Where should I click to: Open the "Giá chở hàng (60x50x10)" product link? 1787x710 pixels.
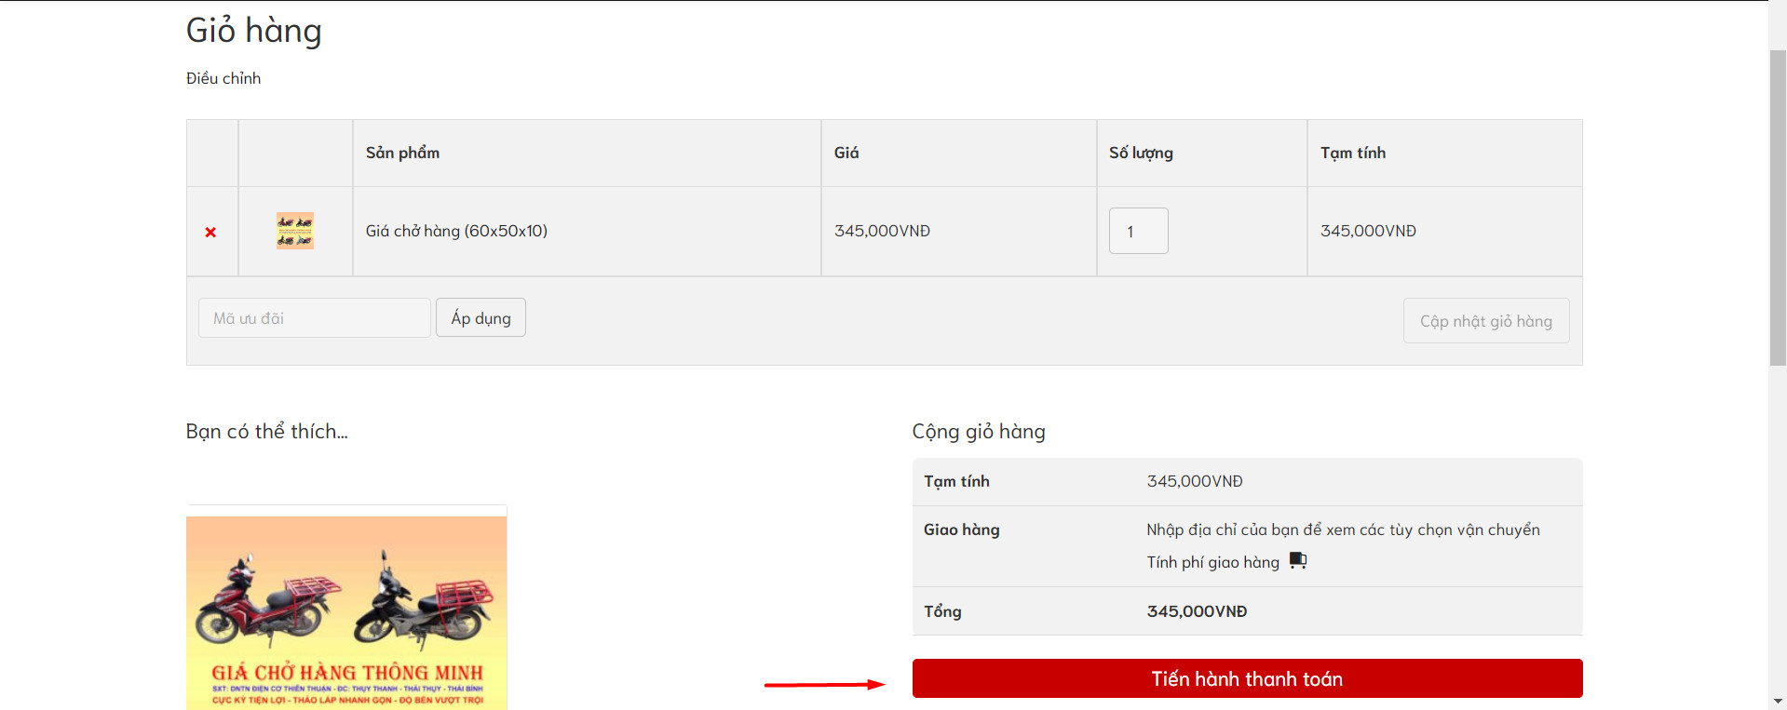pyautogui.click(x=456, y=231)
